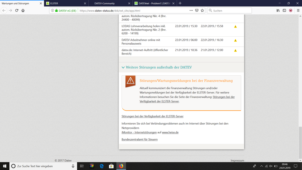Click the scrollbar up arrow
This screenshot has width=302, height=170.
[300, 16]
